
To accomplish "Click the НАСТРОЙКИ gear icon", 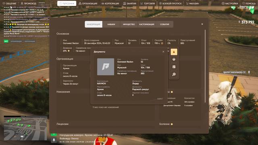I will pyautogui.click(x=223, y=4).
